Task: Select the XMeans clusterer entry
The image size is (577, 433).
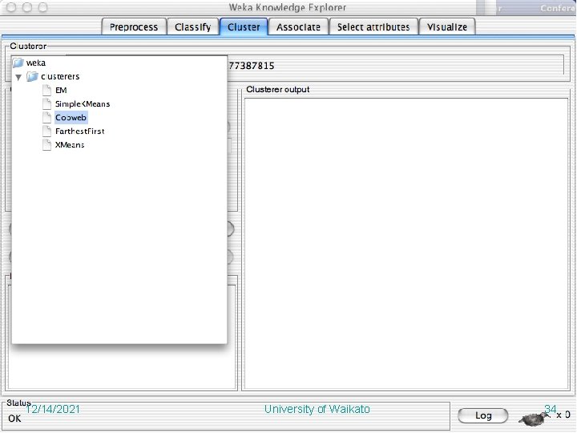Action: click(x=70, y=144)
